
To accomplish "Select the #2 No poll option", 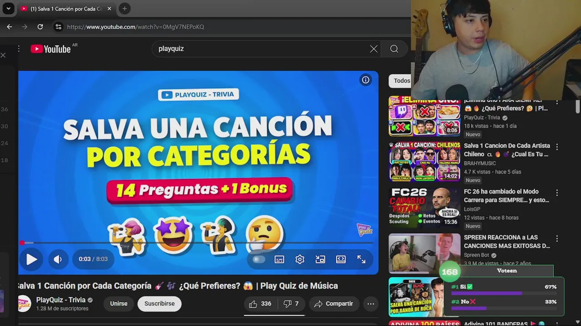I will pyautogui.click(x=504, y=304).
